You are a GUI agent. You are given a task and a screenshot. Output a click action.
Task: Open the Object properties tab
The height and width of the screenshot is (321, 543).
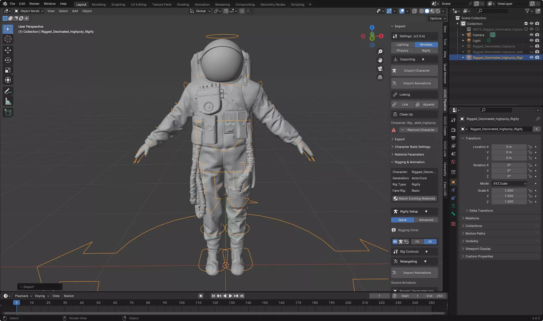(453, 182)
